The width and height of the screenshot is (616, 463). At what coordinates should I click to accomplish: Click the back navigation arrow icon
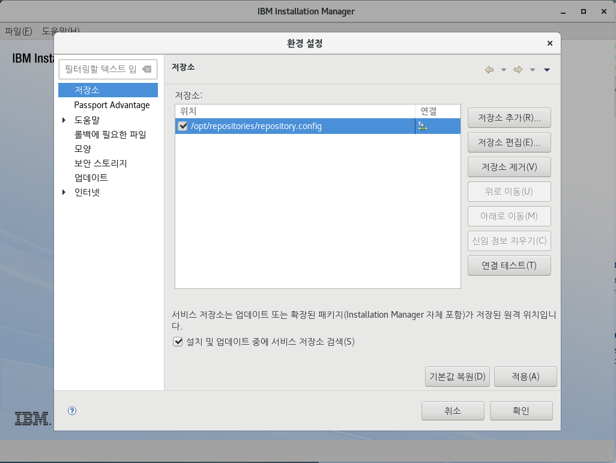click(489, 70)
